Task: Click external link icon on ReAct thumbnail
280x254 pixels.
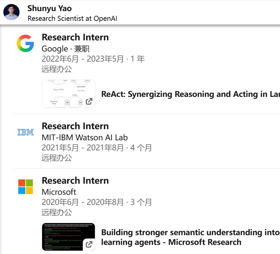Action: pos(89,101)
